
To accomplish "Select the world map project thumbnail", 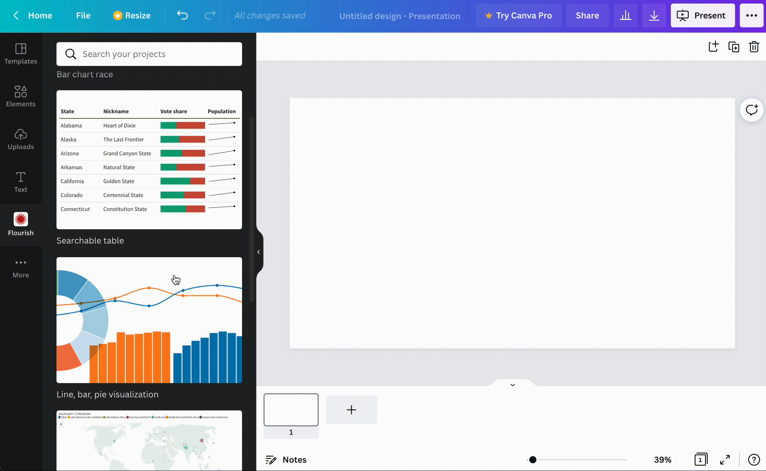I will pyautogui.click(x=149, y=440).
